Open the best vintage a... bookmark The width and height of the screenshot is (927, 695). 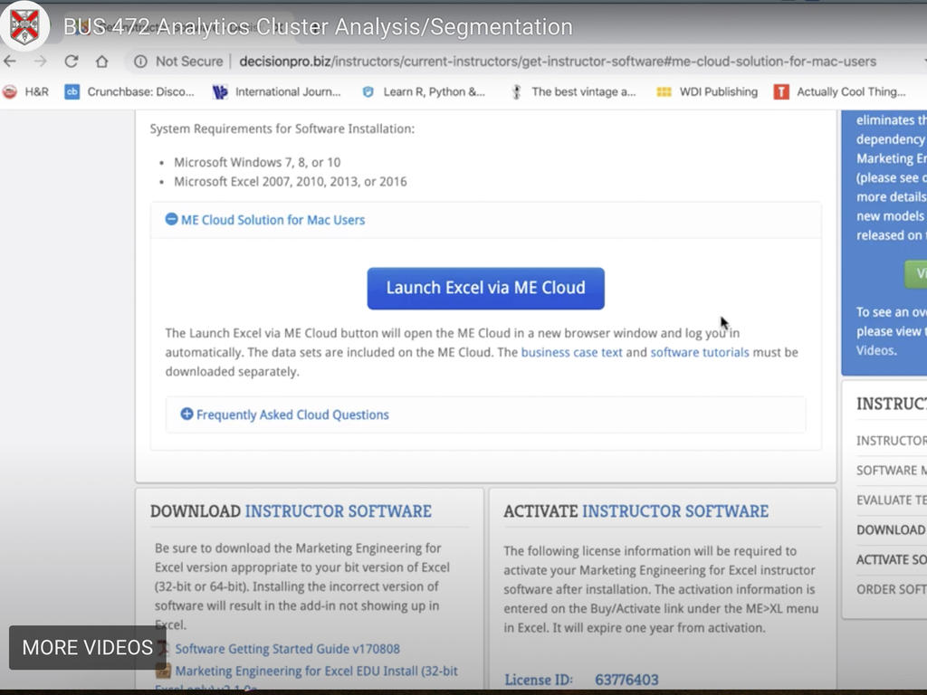(x=573, y=91)
